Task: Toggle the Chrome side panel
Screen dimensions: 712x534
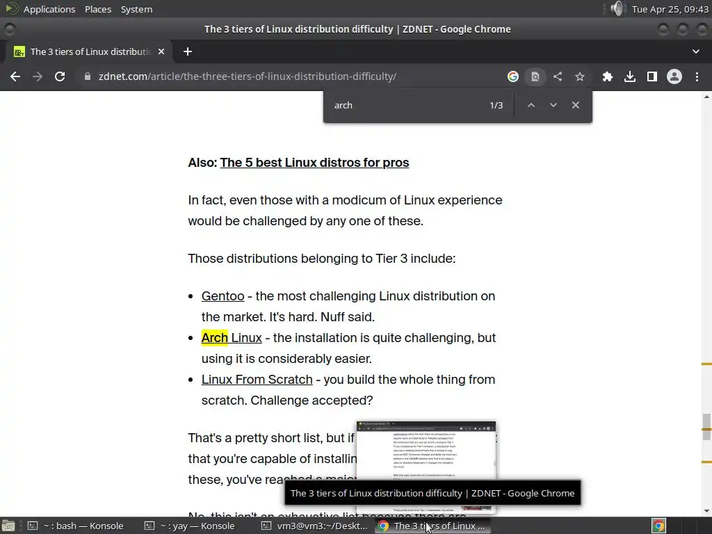Action: [x=652, y=76]
